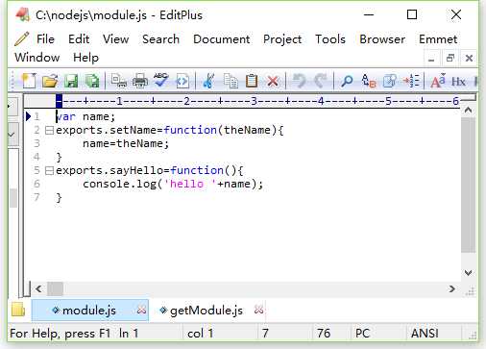The height and width of the screenshot is (349, 486).
Task: Click vertical scrollbar up arrow
Action: tap(468, 111)
